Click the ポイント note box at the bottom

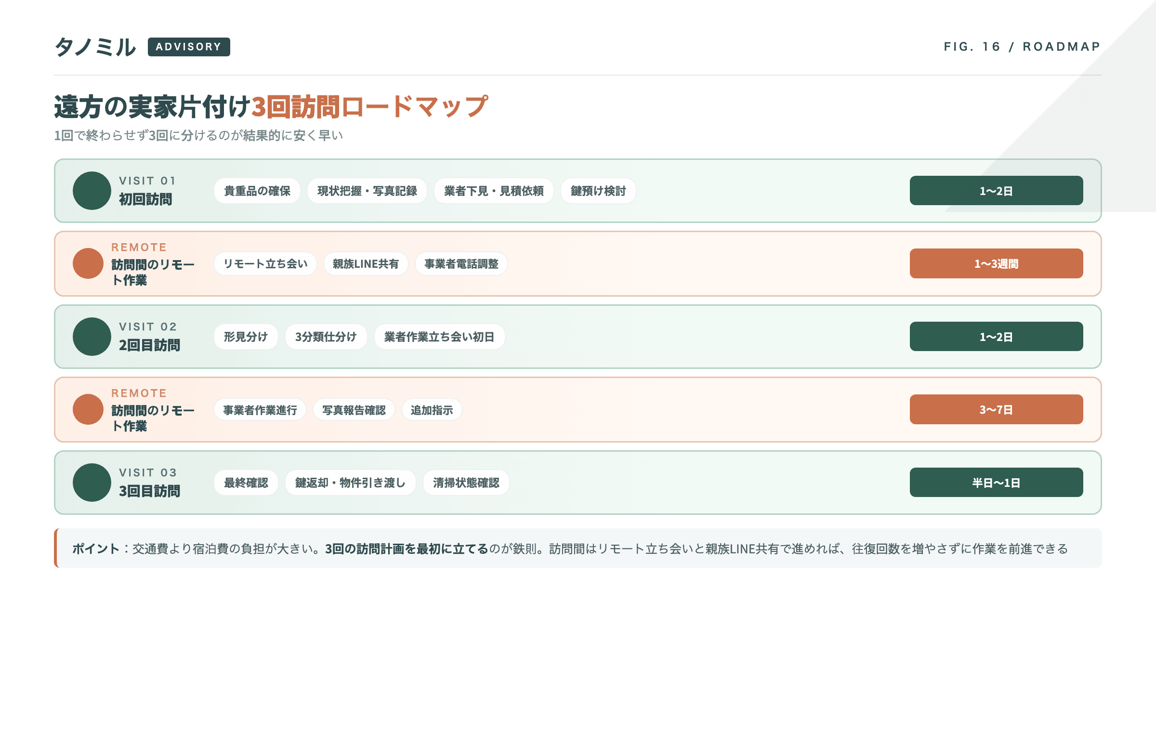coord(578,549)
